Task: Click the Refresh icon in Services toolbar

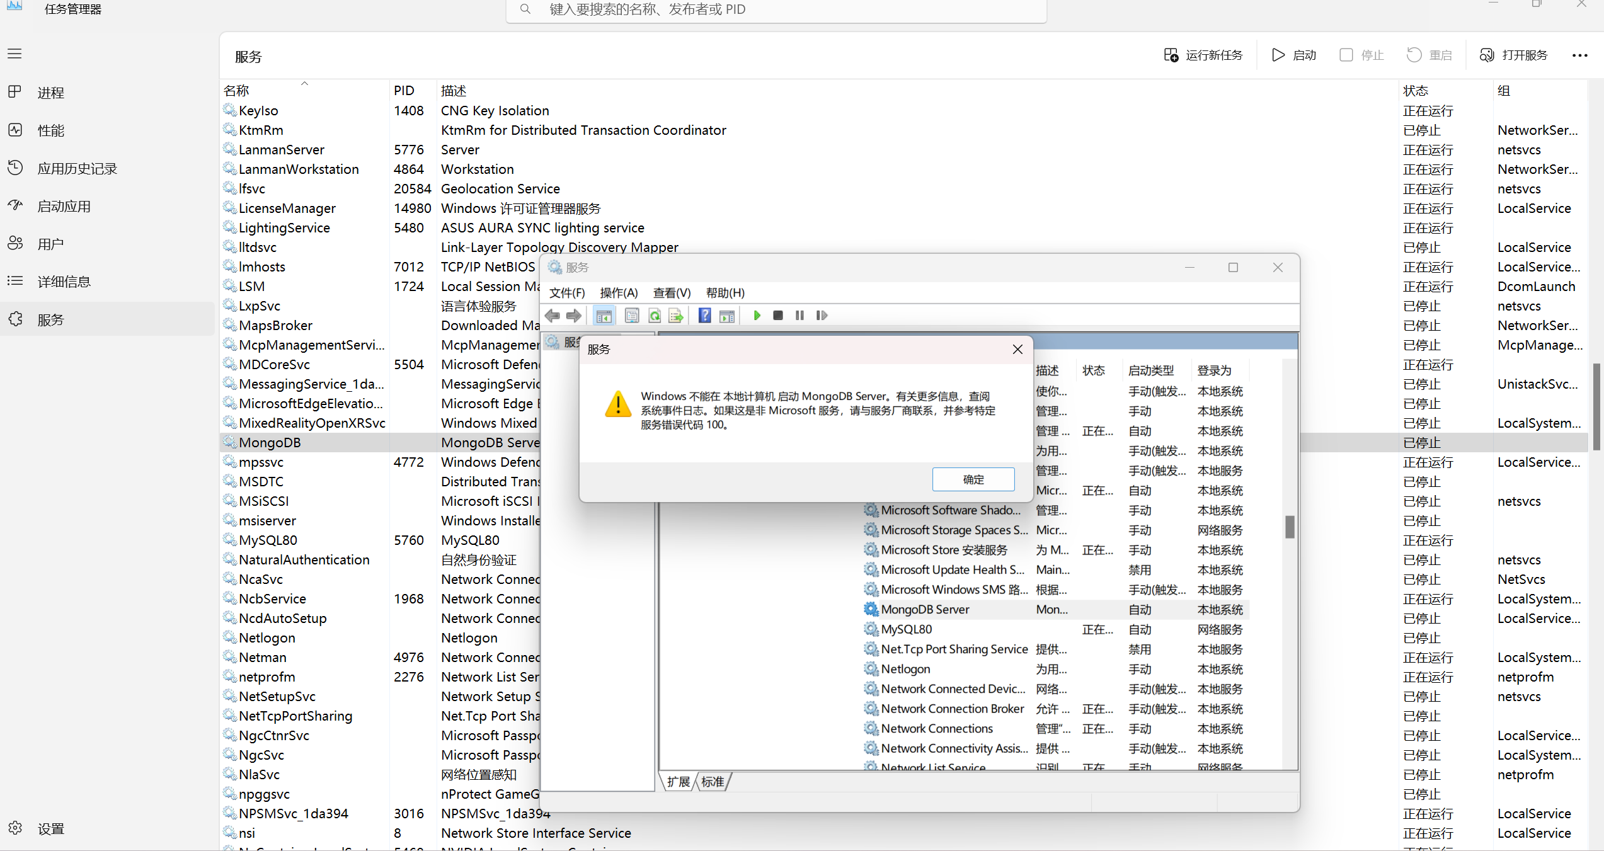Action: pyautogui.click(x=655, y=315)
